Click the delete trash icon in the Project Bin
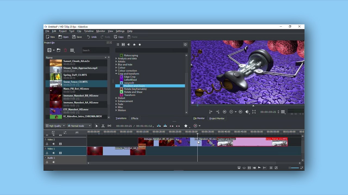This screenshot has height=195, width=348. [65, 50]
